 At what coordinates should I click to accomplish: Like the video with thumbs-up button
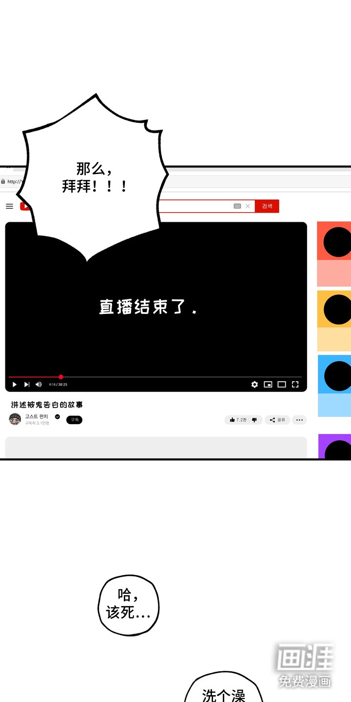coord(237,420)
